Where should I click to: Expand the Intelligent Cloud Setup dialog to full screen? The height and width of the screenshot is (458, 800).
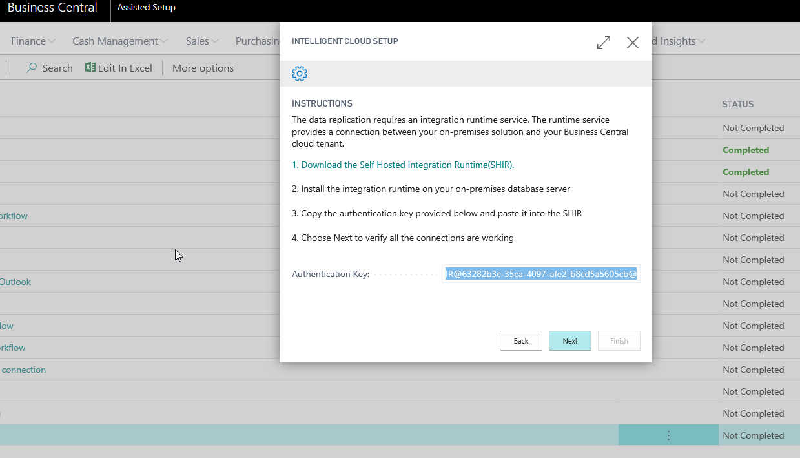pyautogui.click(x=604, y=43)
